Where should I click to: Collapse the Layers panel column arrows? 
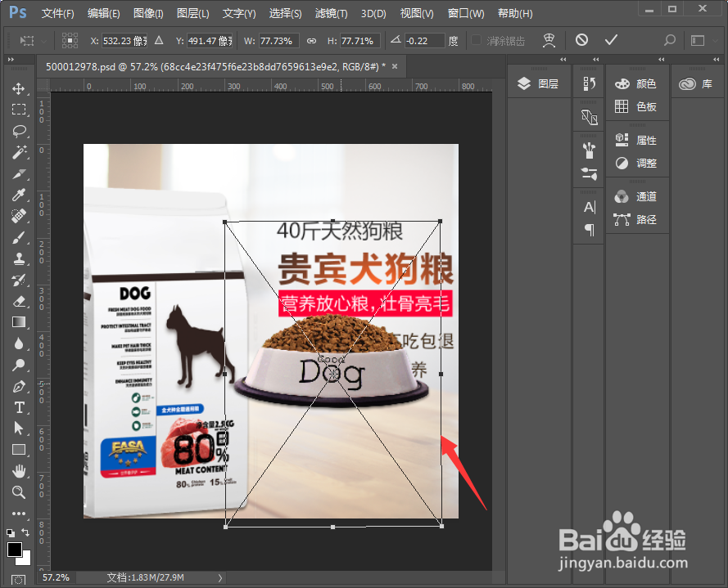(563, 60)
